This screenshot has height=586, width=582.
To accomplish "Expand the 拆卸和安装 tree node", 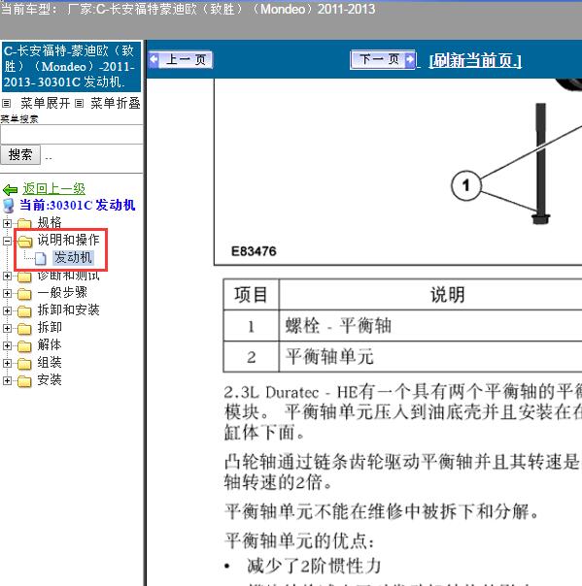I will 7,310.
